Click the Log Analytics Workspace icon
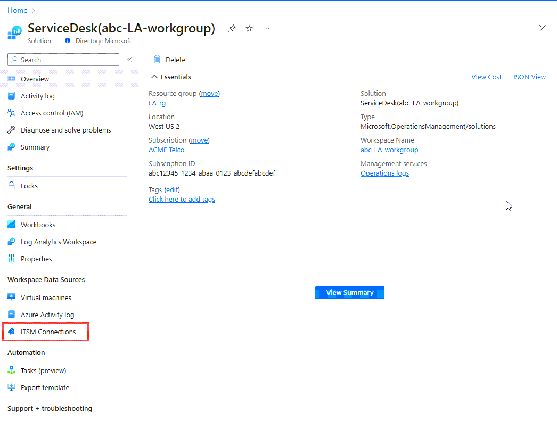Screen dimensions: 557x422 [11, 242]
